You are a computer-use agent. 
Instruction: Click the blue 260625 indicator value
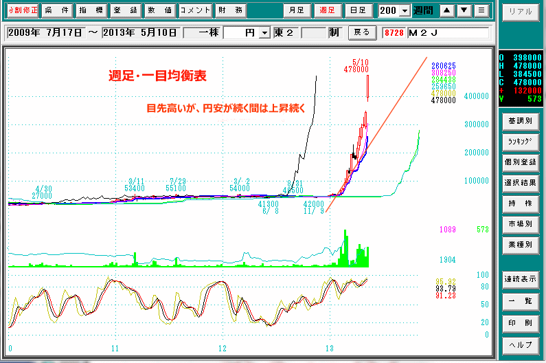[x=443, y=66]
